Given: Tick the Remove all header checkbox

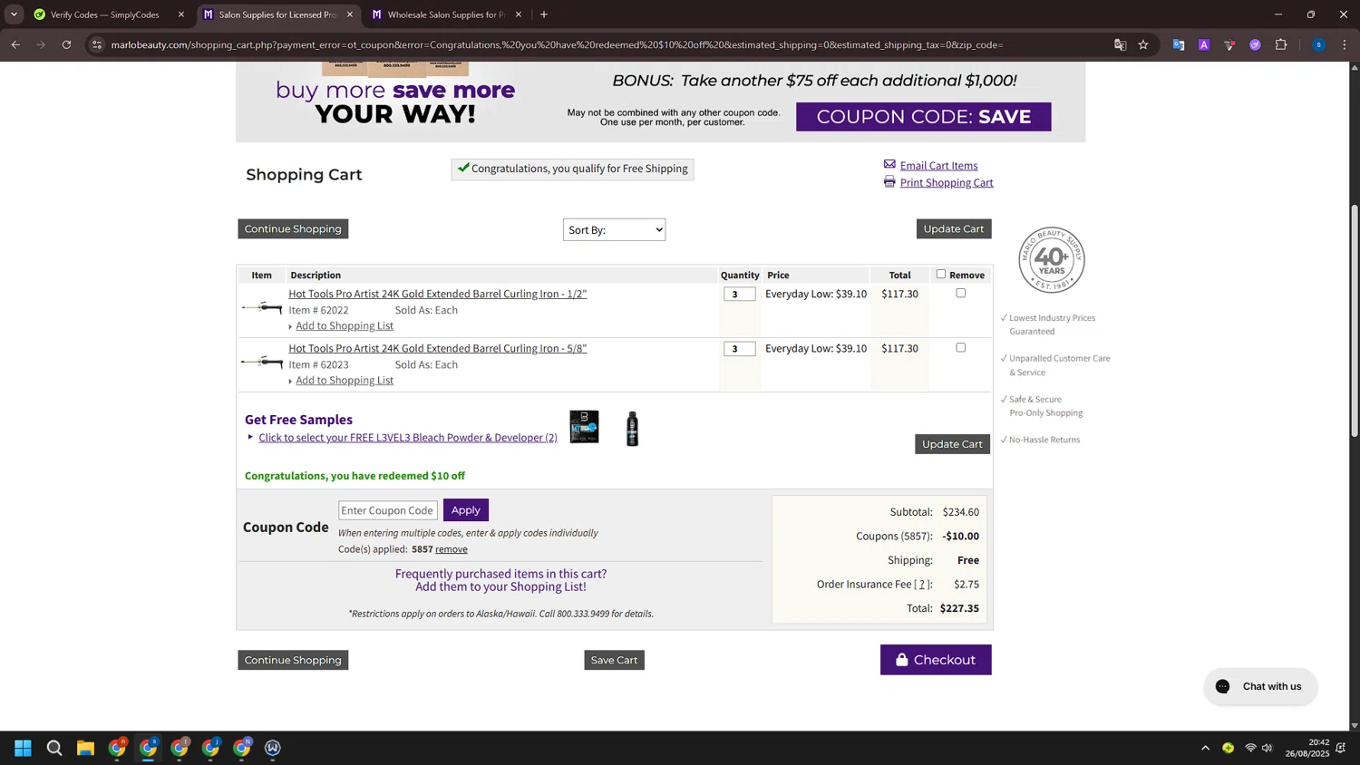Looking at the screenshot, I should click(941, 274).
